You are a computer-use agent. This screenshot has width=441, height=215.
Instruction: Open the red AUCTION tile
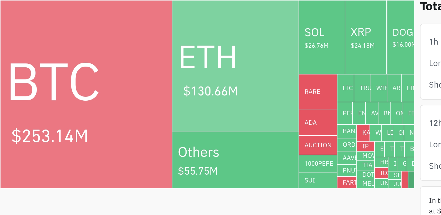tap(318, 145)
